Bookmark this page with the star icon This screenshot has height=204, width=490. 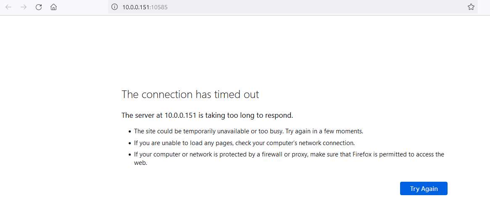(471, 7)
